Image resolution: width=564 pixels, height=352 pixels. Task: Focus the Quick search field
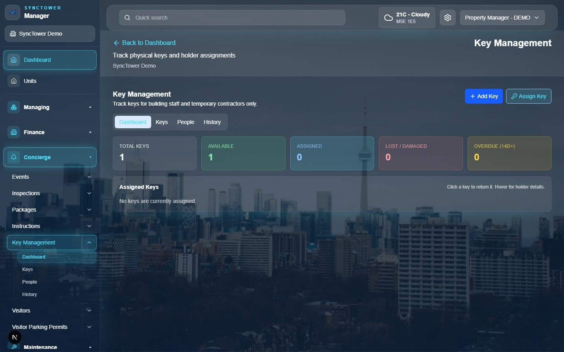[x=232, y=18]
